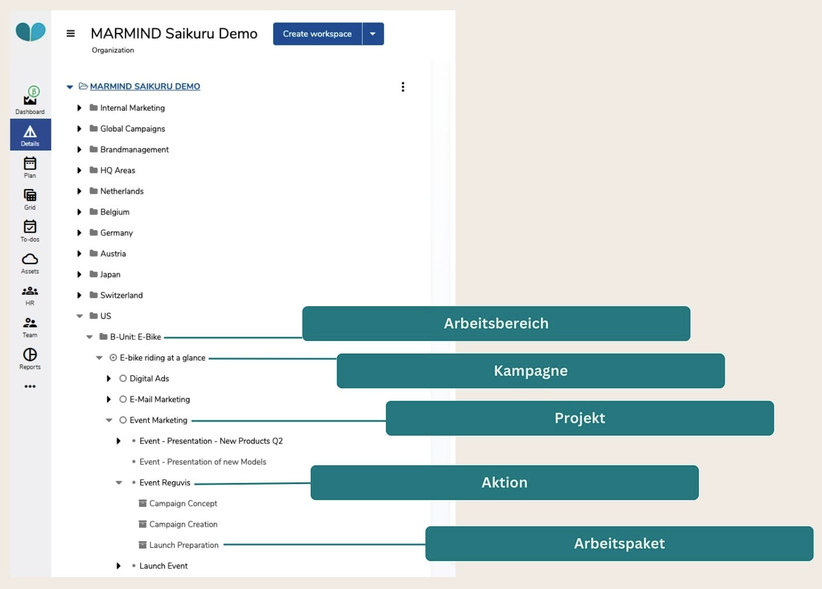Screen dimensions: 822x589
Task: Toggle the hamburger navigation menu
Action: (x=71, y=34)
